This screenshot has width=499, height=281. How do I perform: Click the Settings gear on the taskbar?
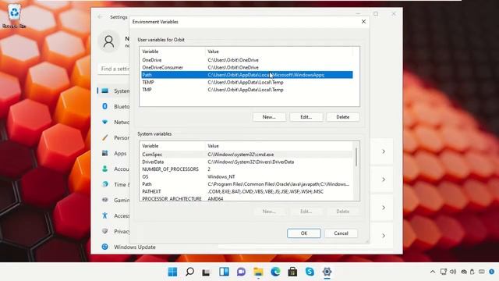click(x=327, y=272)
